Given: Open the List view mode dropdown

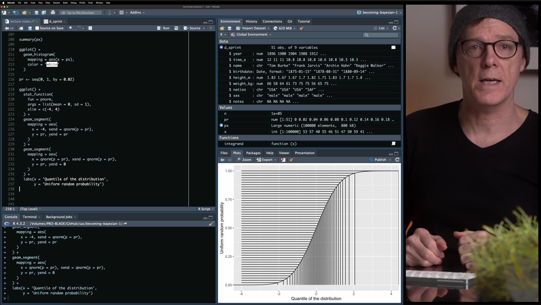Looking at the screenshot, I should click(381, 28).
